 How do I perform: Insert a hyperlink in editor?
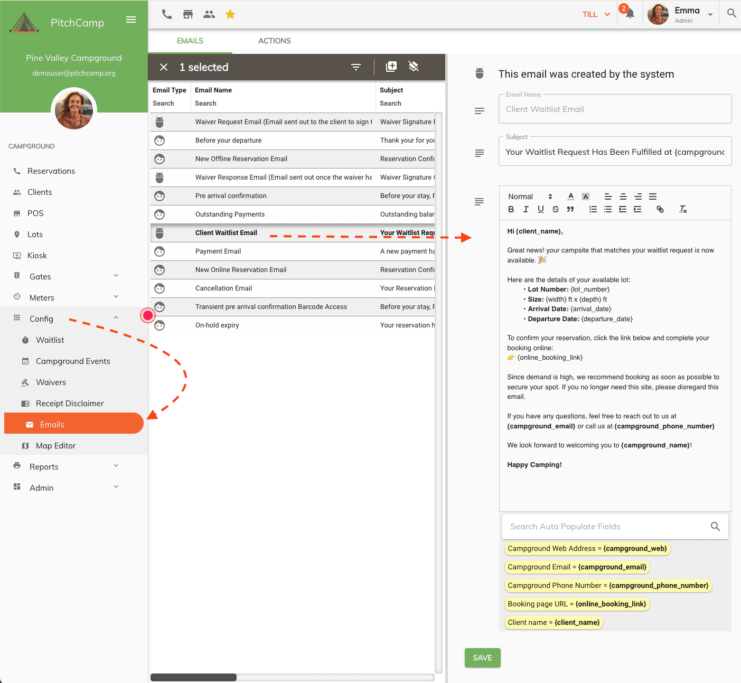pos(660,209)
